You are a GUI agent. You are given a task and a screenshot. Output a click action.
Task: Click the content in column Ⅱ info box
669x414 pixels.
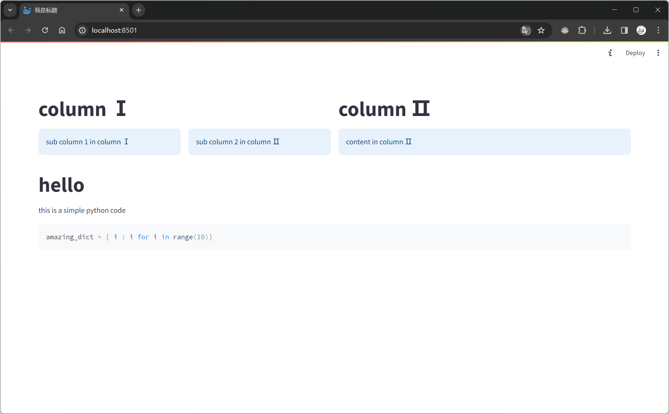tap(484, 142)
